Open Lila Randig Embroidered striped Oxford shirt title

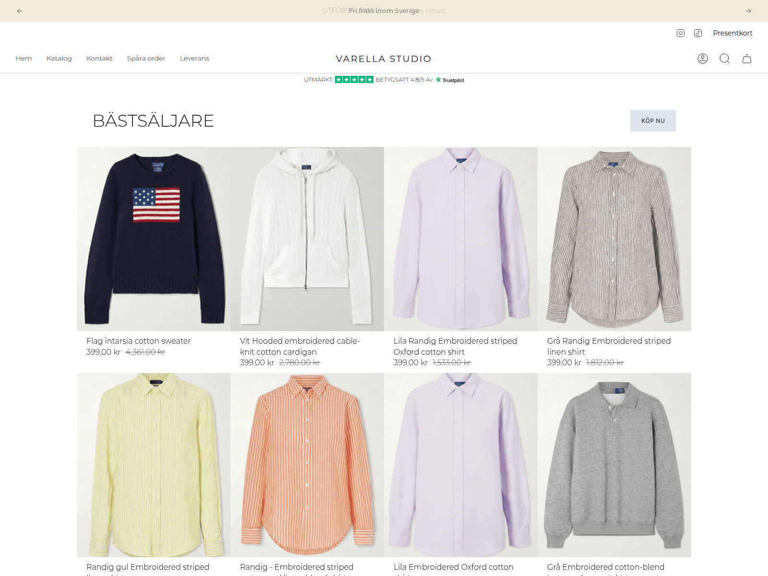click(x=455, y=346)
